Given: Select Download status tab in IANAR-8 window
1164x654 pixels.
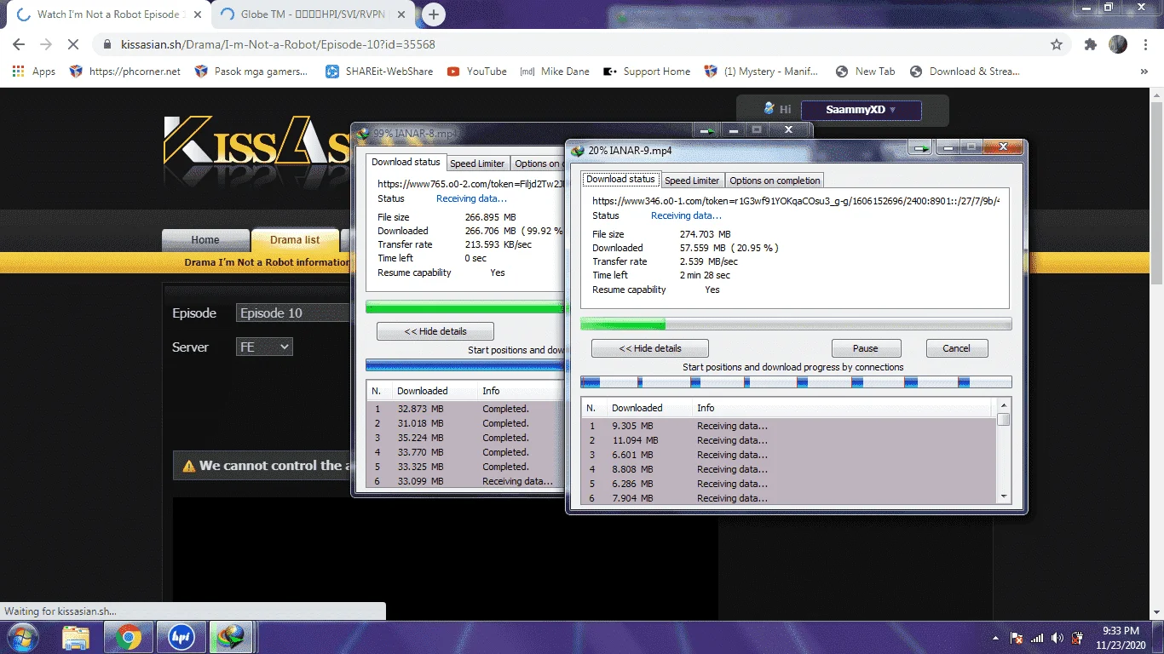Looking at the screenshot, I should tap(406, 163).
